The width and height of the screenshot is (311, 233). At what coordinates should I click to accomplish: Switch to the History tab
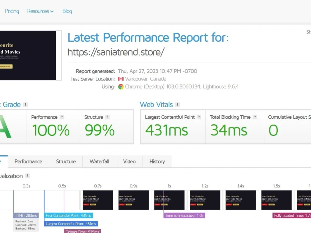[x=157, y=162]
